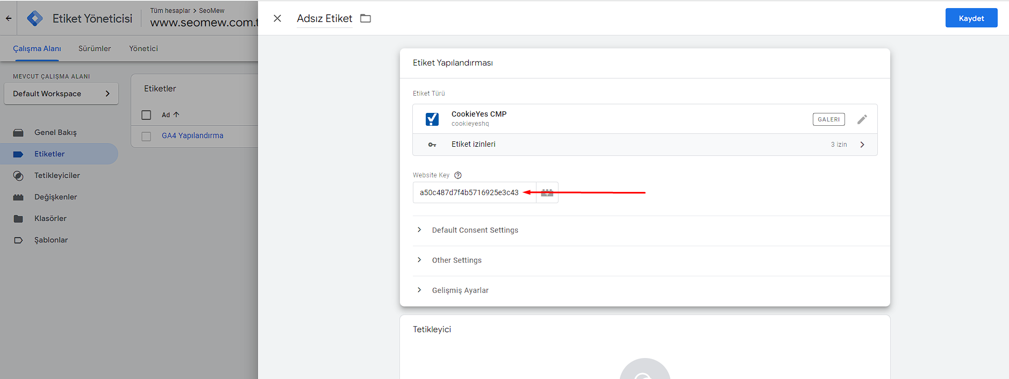Check the GA4 Yapılandırma tag checkbox

[146, 136]
